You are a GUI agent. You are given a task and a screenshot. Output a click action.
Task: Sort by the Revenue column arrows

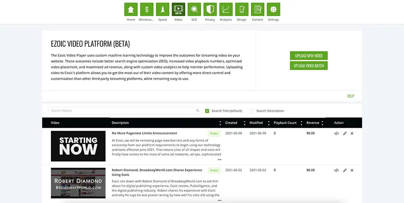click(x=322, y=123)
